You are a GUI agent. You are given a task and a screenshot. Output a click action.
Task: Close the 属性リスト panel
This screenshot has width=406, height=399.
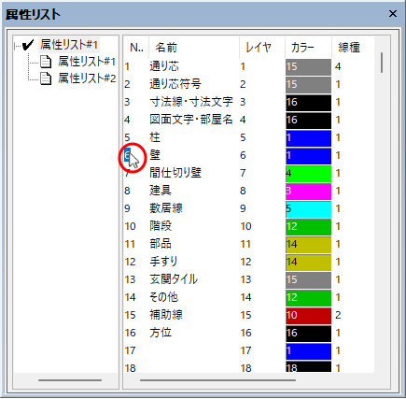pyautogui.click(x=393, y=14)
